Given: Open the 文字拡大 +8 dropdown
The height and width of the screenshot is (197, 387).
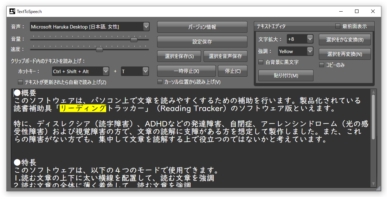Looking at the screenshot, I should tap(300, 39).
